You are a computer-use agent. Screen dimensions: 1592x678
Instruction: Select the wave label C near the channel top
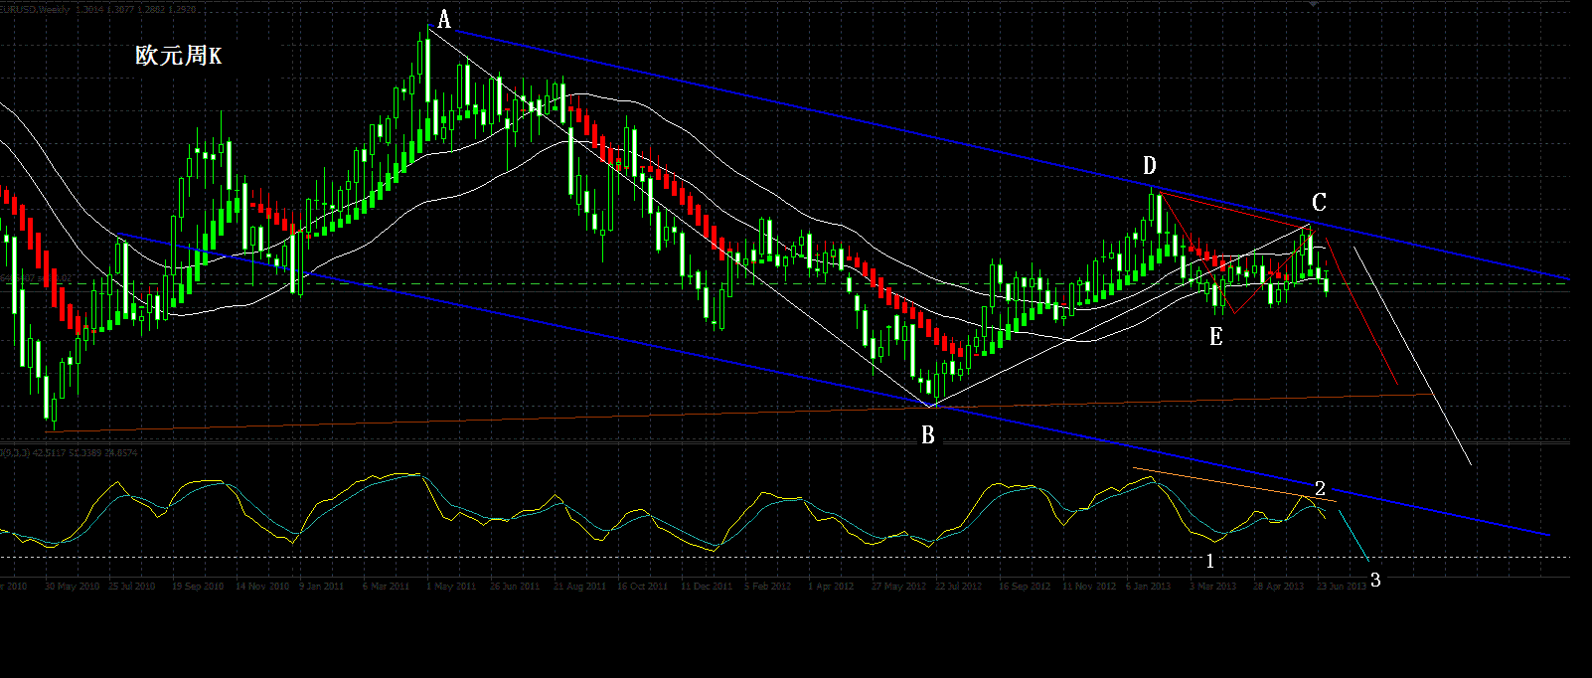point(1319,203)
